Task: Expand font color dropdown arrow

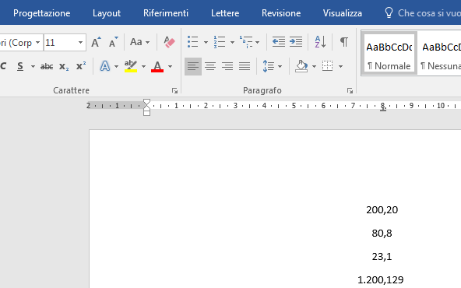Action: (170, 67)
